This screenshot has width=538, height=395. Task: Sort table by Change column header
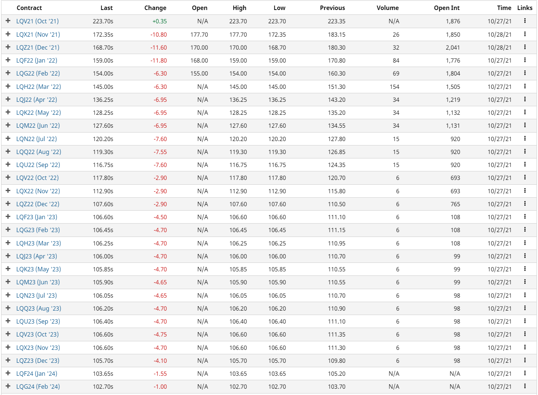click(155, 8)
